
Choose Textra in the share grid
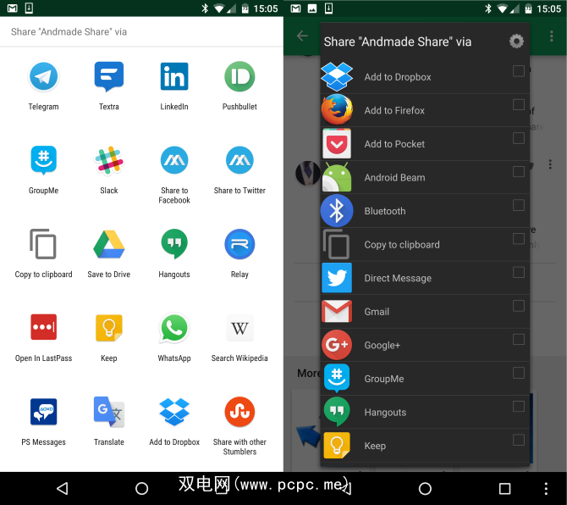point(109,76)
